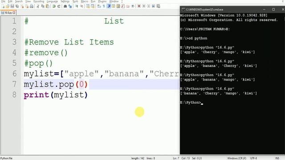Click the 'UTF-8' encoding status entry
This screenshot has height=160, width=285.
(253, 158)
